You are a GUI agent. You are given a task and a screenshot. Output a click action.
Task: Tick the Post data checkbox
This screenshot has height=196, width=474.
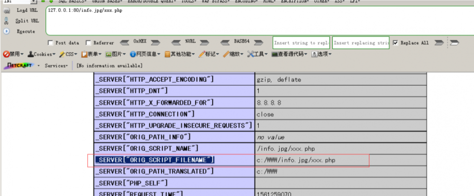[x=50, y=43]
